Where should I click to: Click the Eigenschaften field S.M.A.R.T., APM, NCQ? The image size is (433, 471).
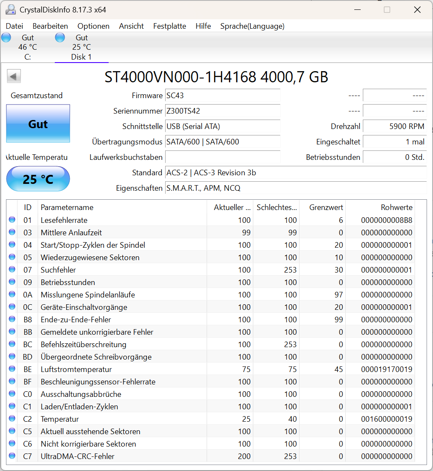296,188
